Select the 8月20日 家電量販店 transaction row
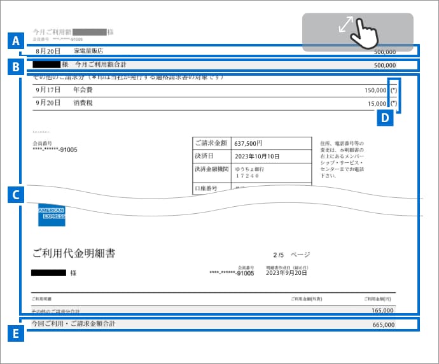This screenshot has height=364, width=439. 216,51
